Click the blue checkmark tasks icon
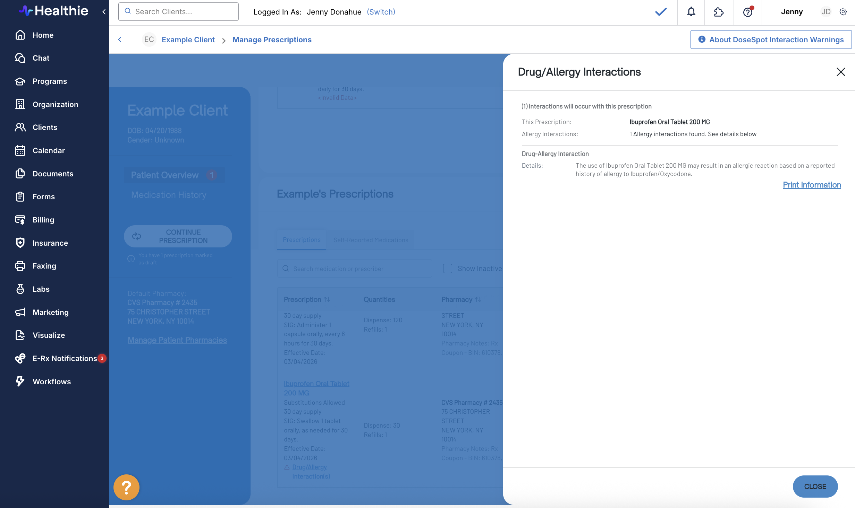The height and width of the screenshot is (508, 855). click(661, 12)
